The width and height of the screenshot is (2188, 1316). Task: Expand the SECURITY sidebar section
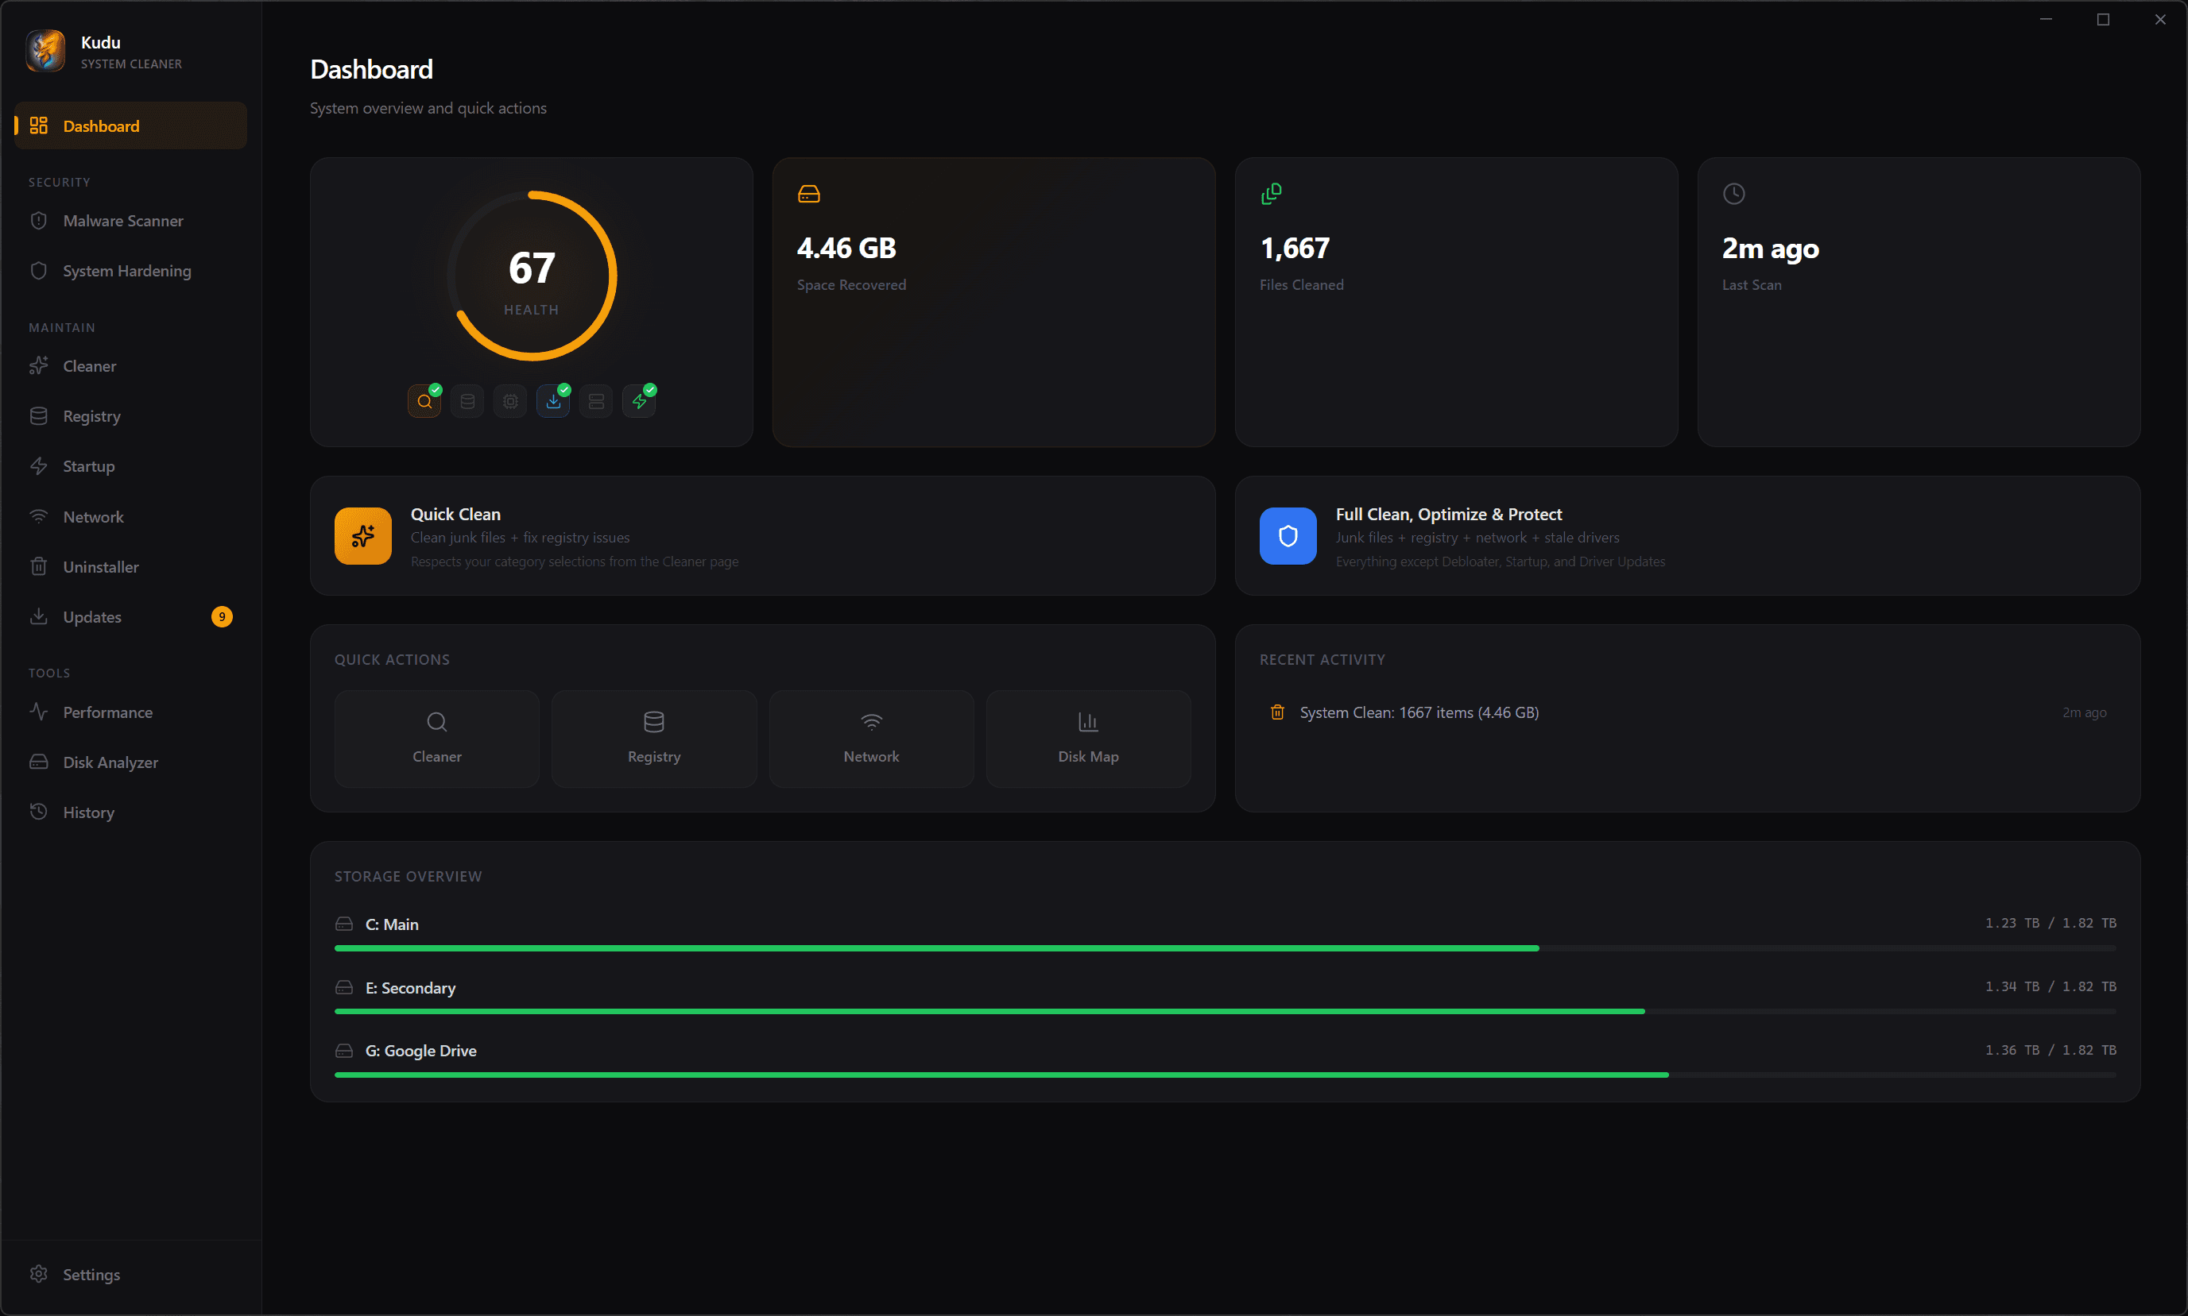(60, 182)
